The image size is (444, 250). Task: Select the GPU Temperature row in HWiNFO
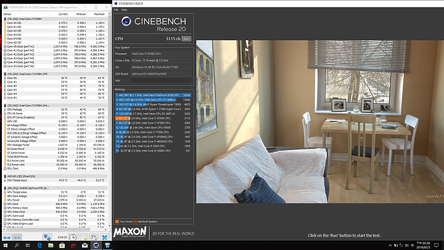[x=55, y=192]
